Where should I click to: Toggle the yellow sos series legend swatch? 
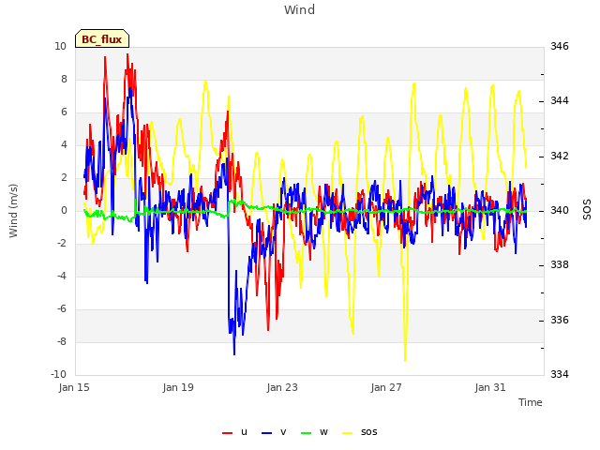[x=347, y=433]
